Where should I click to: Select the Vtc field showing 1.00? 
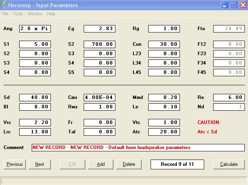[x=164, y=122]
